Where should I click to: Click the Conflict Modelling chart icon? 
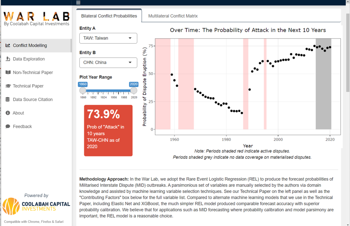click(8, 46)
